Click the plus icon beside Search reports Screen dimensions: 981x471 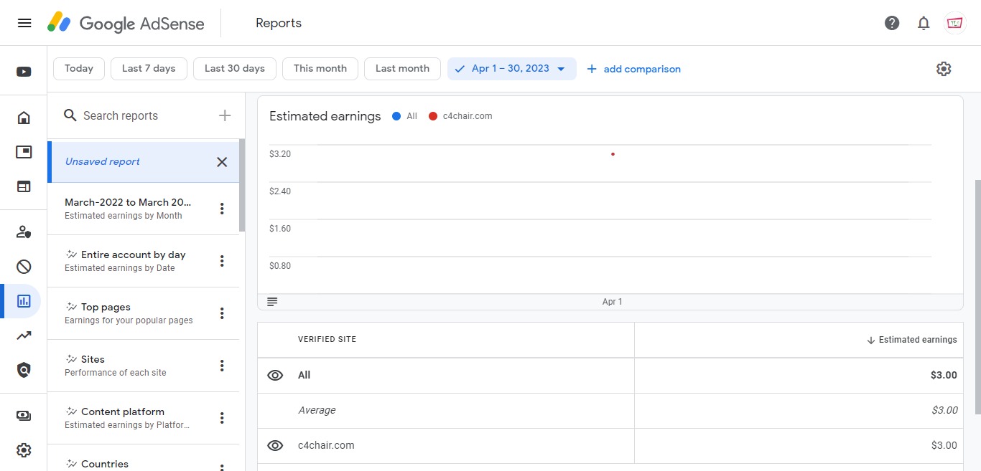coord(225,115)
